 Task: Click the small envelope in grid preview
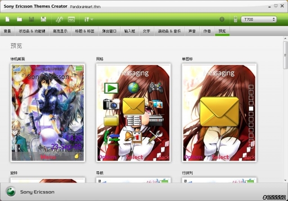tap(134, 106)
